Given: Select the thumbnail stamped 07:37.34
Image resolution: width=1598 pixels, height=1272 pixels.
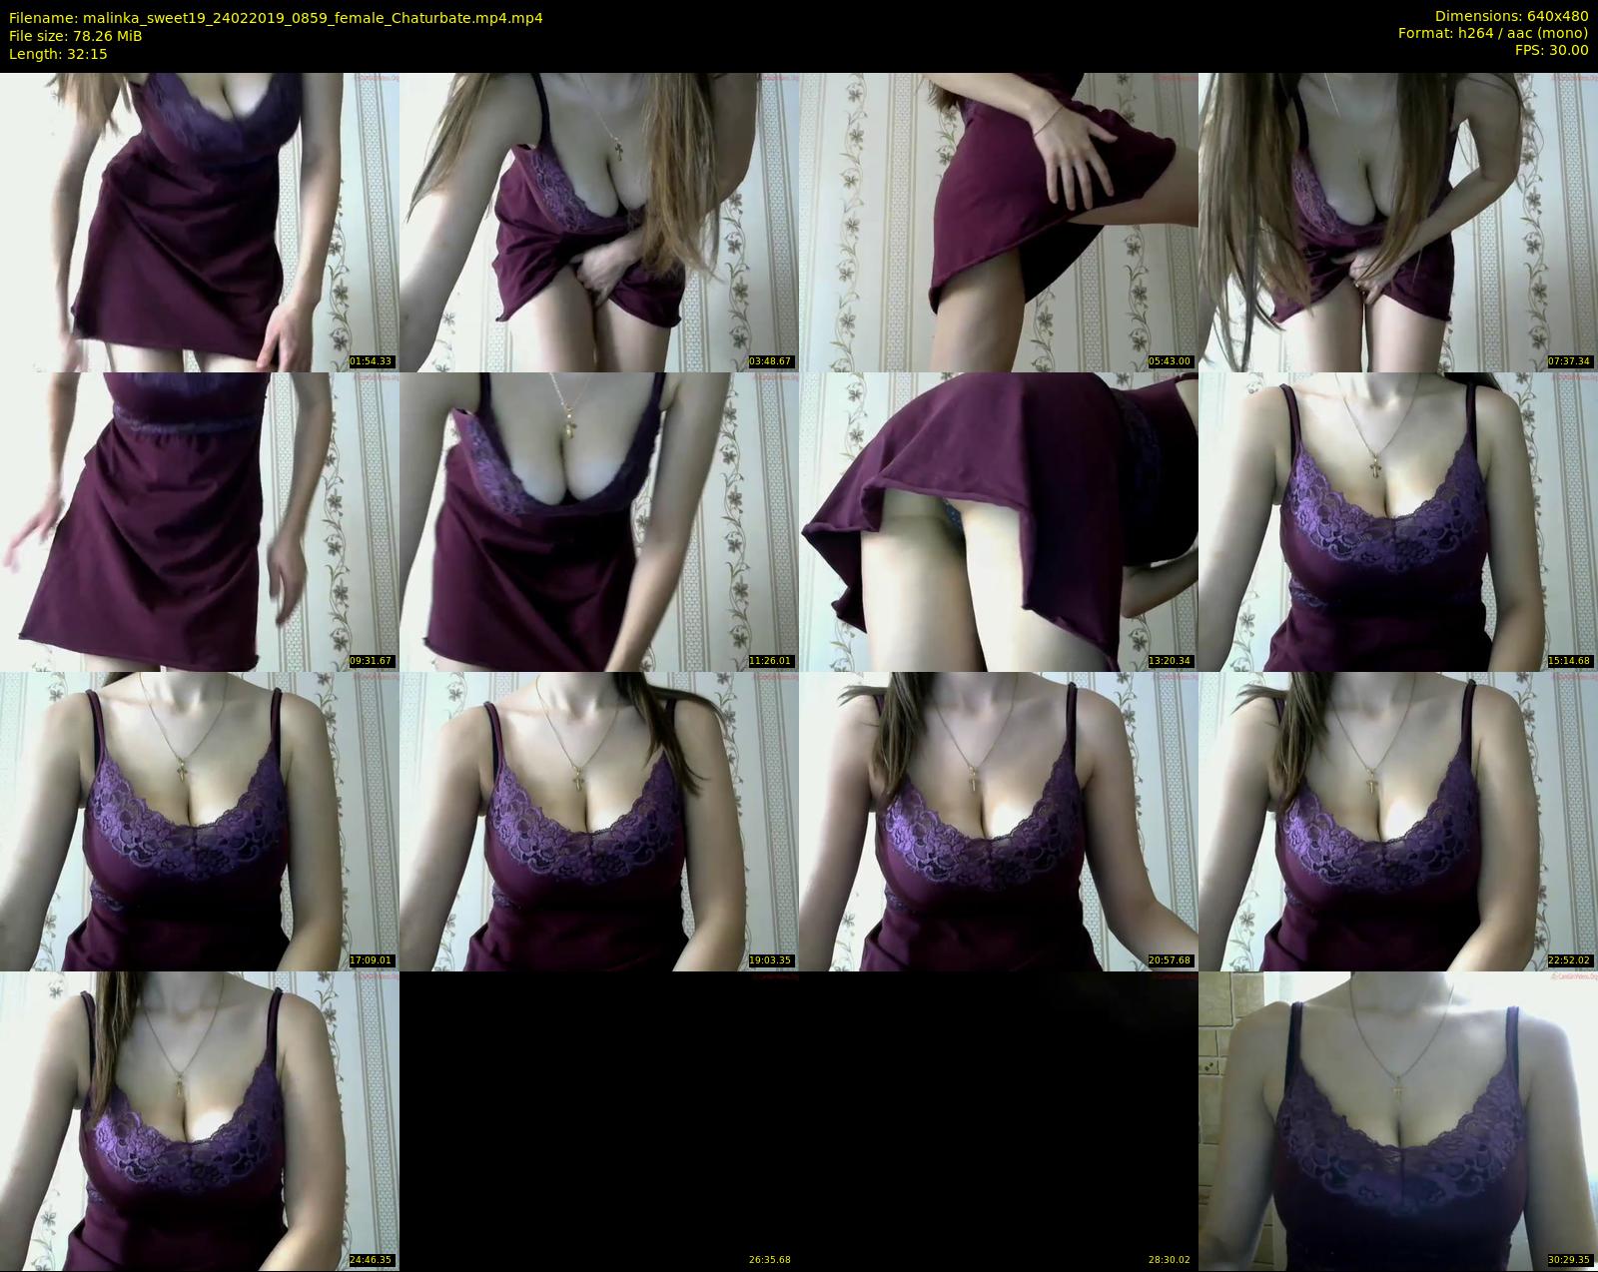Looking at the screenshot, I should tap(1398, 222).
